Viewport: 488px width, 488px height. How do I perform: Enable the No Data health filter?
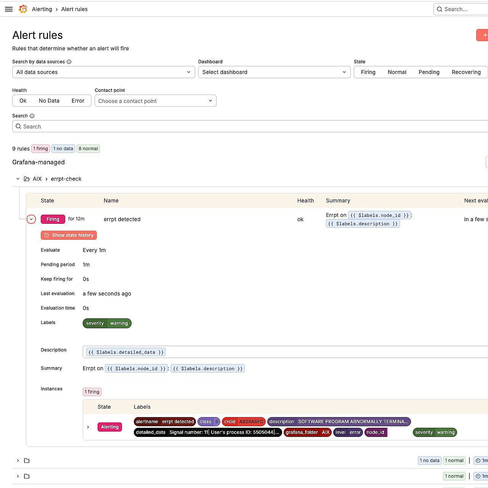48,100
